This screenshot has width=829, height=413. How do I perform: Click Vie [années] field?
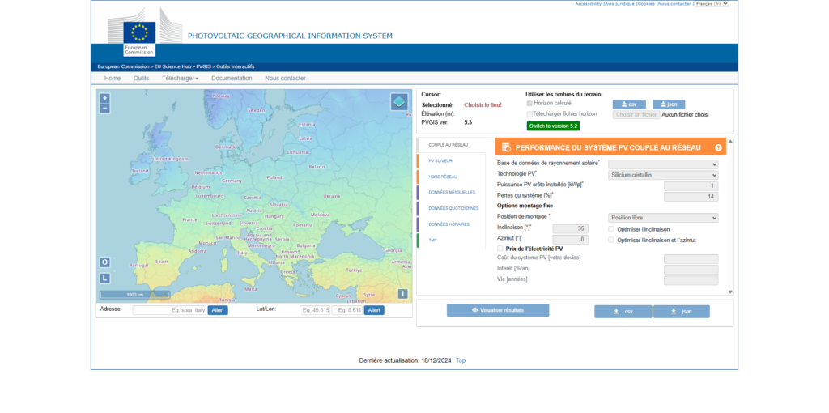(x=691, y=280)
